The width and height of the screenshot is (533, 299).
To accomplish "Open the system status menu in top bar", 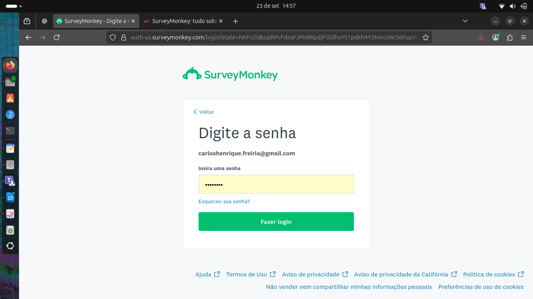I will pyautogui.click(x=513, y=6).
